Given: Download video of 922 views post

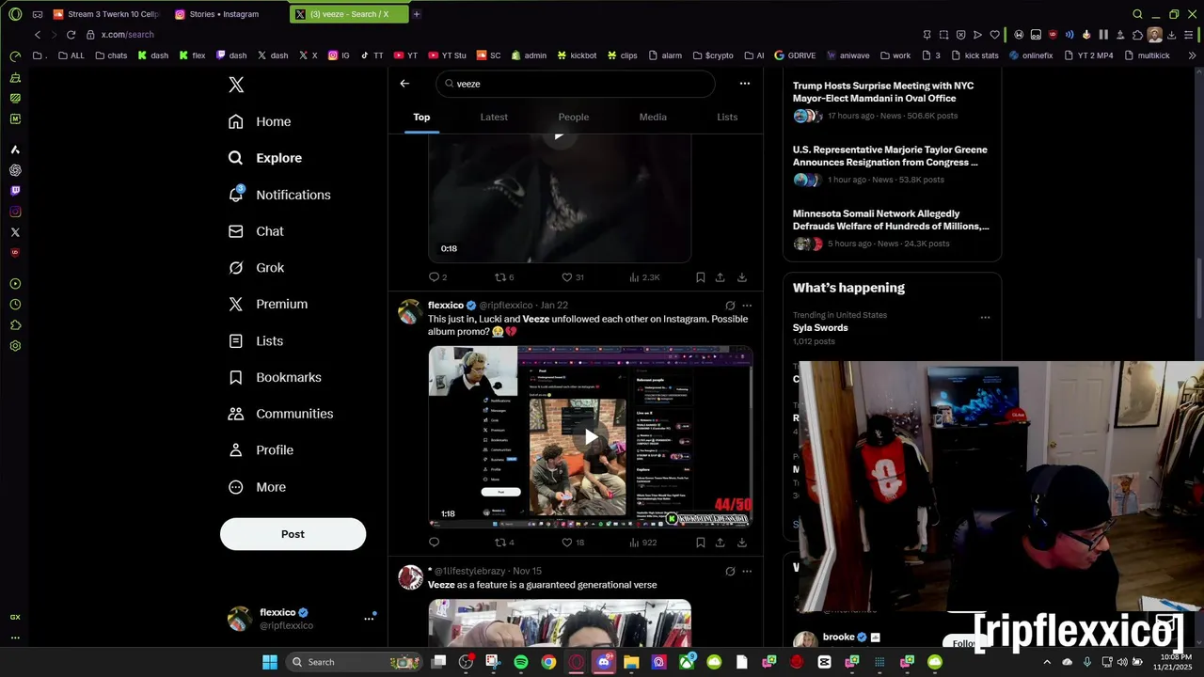Looking at the screenshot, I should click(742, 543).
